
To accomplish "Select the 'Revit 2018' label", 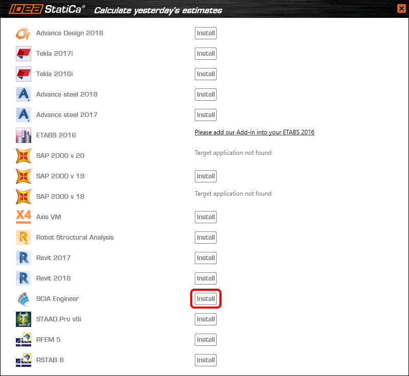I will [54, 278].
